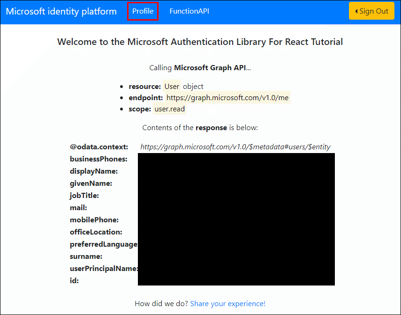Click the mail label
401x315 pixels.
(78, 208)
